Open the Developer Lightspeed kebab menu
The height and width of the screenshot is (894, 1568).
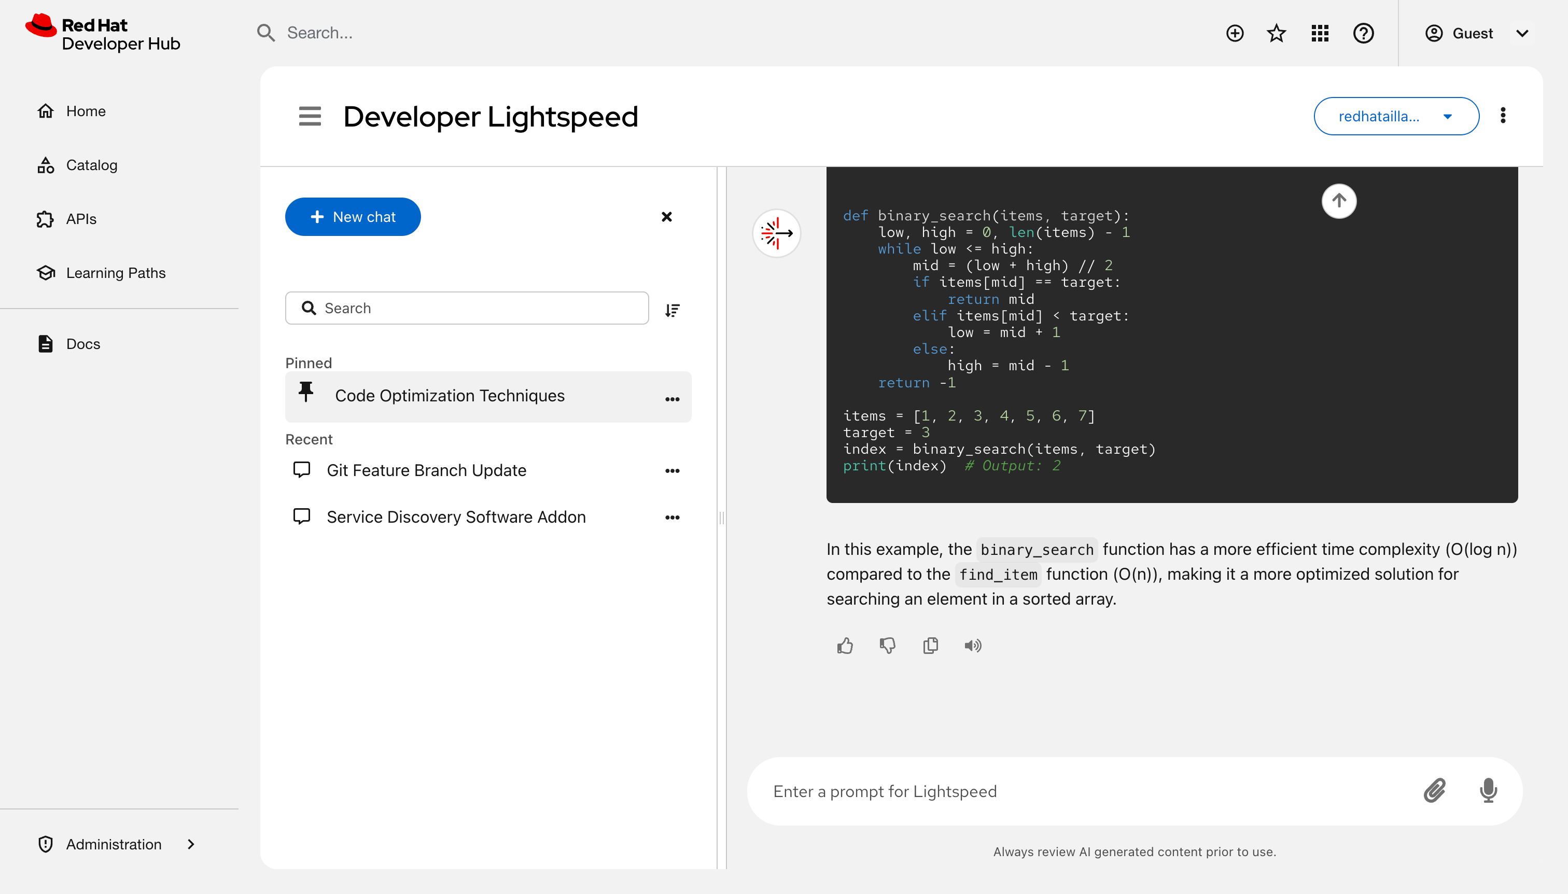pyautogui.click(x=1502, y=116)
